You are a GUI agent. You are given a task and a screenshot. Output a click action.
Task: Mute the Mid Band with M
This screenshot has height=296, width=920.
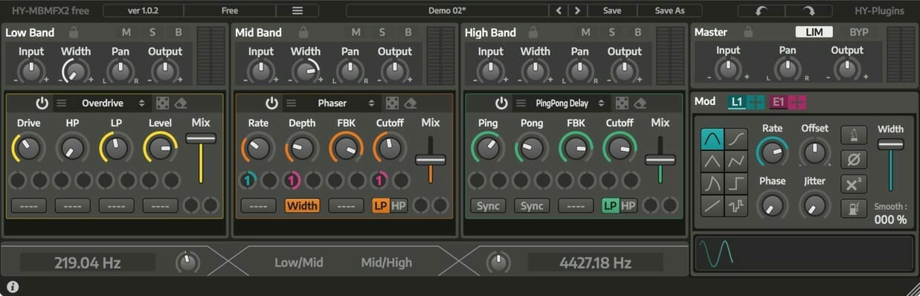coord(356,32)
